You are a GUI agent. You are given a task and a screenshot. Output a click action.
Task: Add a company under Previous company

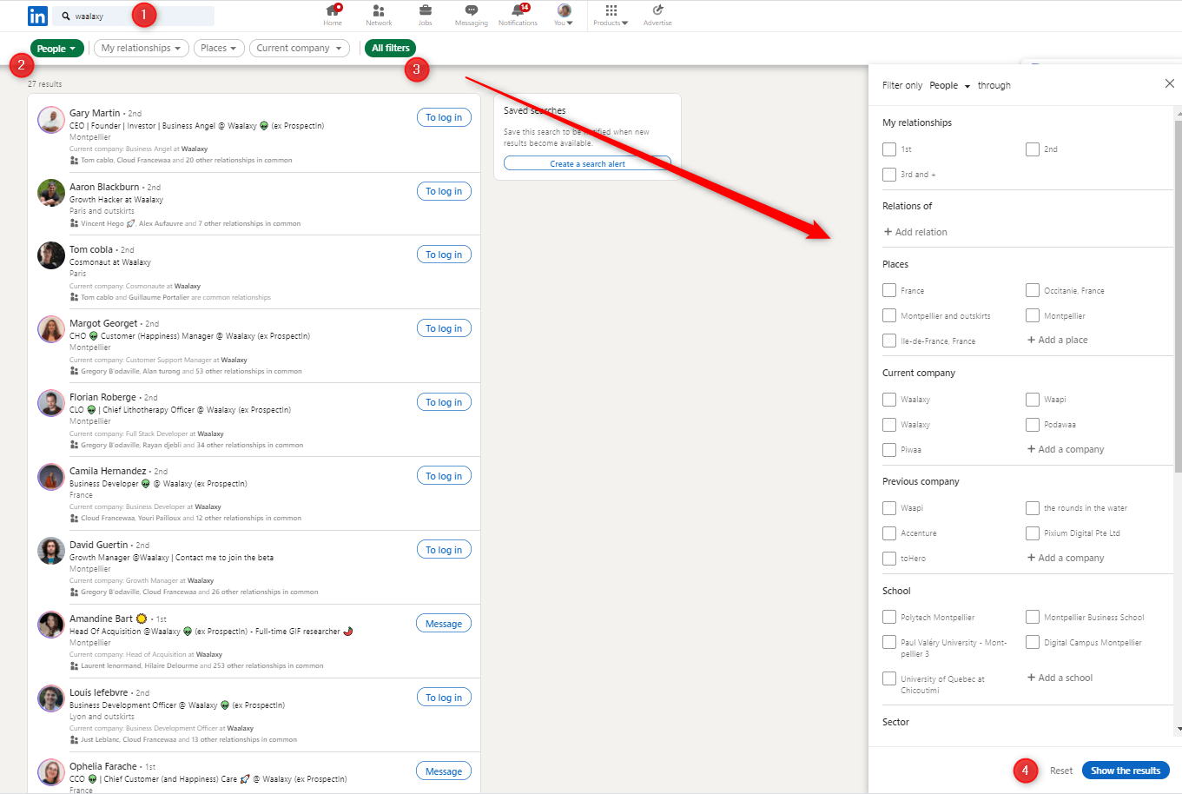coord(1066,558)
